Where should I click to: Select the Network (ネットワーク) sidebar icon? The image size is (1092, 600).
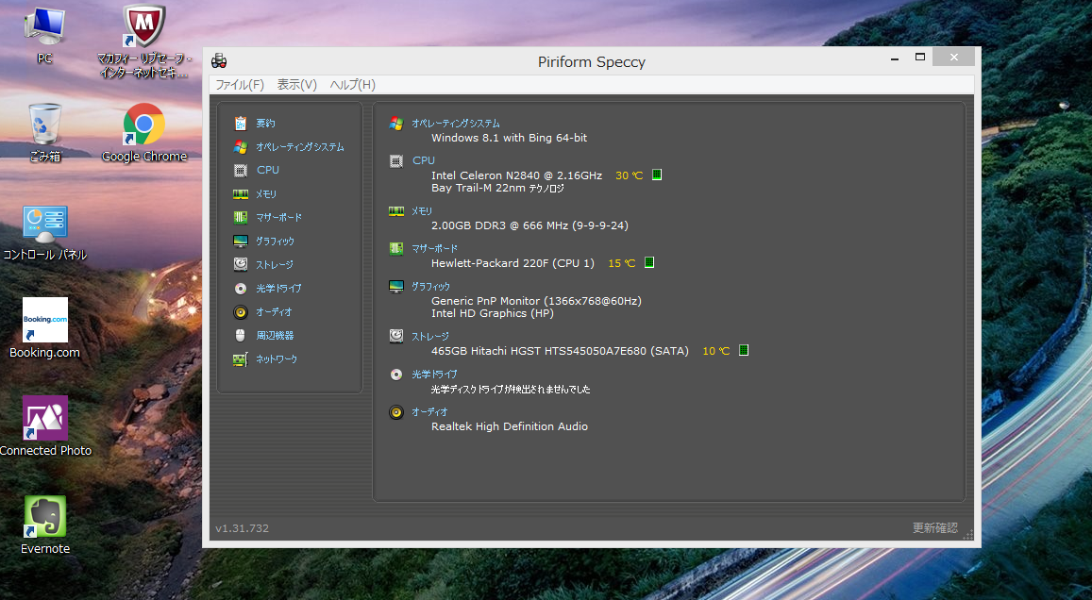pos(241,359)
